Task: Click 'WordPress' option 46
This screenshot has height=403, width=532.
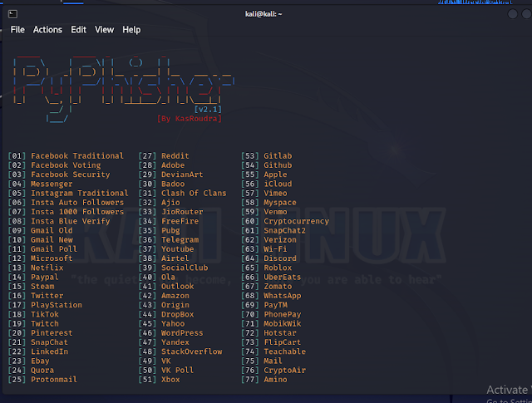Action: (182, 333)
